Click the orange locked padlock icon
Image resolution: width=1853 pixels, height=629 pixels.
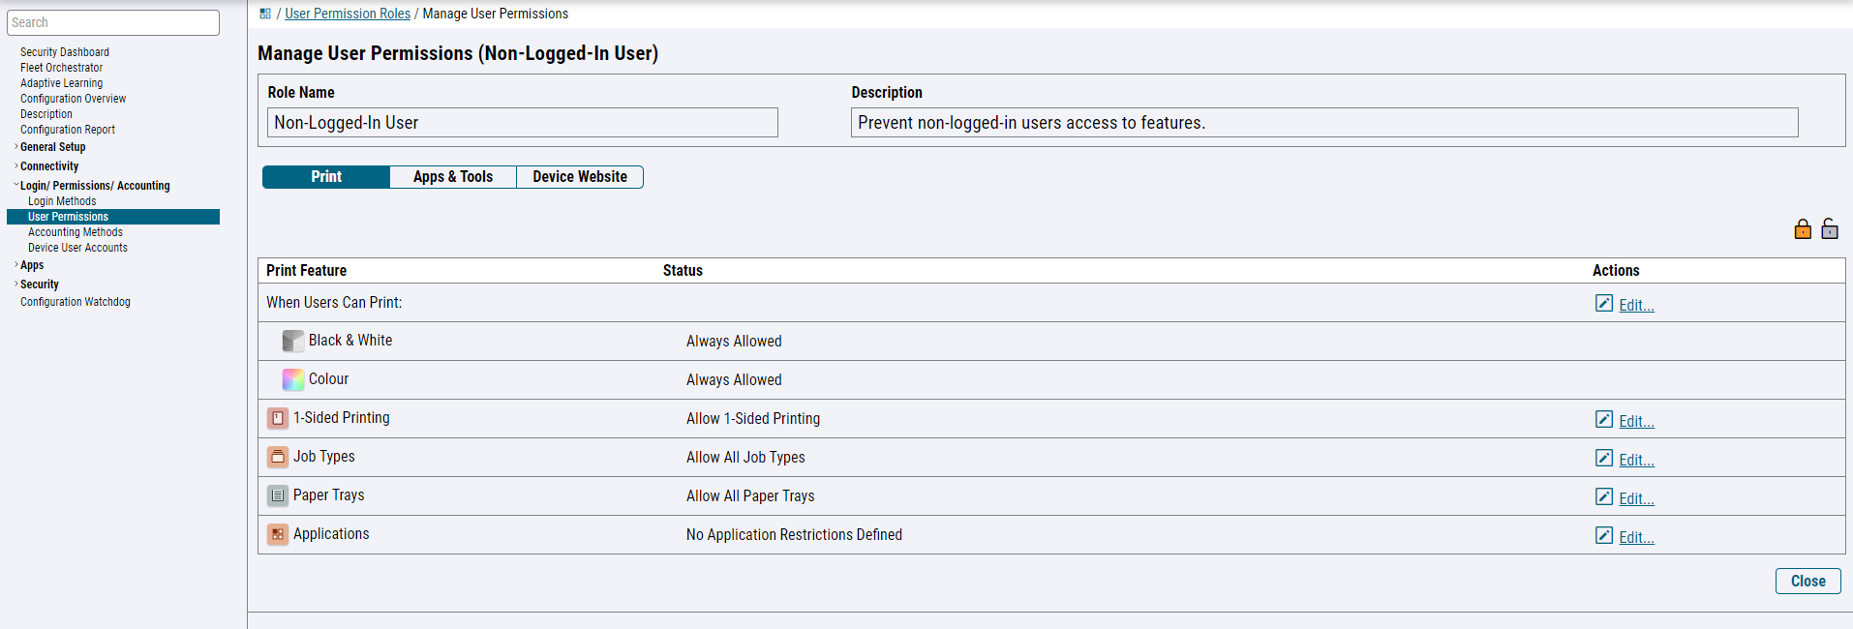tap(1802, 229)
